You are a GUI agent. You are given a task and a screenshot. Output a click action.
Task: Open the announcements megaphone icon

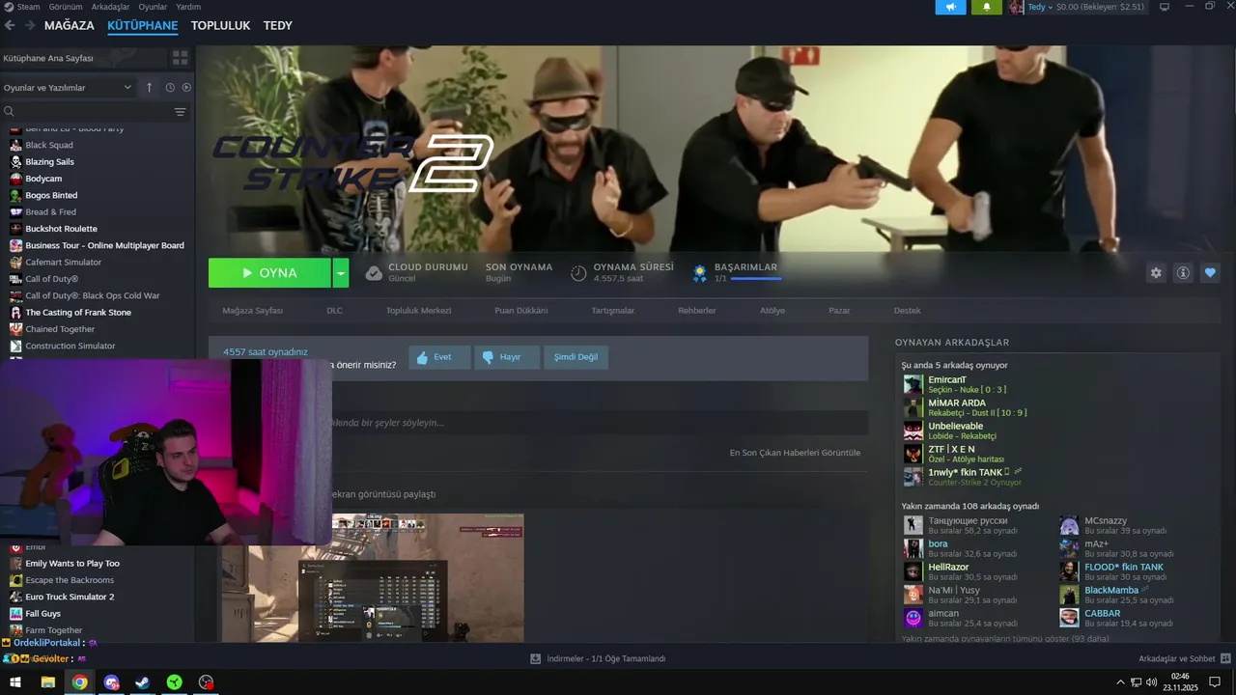click(950, 7)
